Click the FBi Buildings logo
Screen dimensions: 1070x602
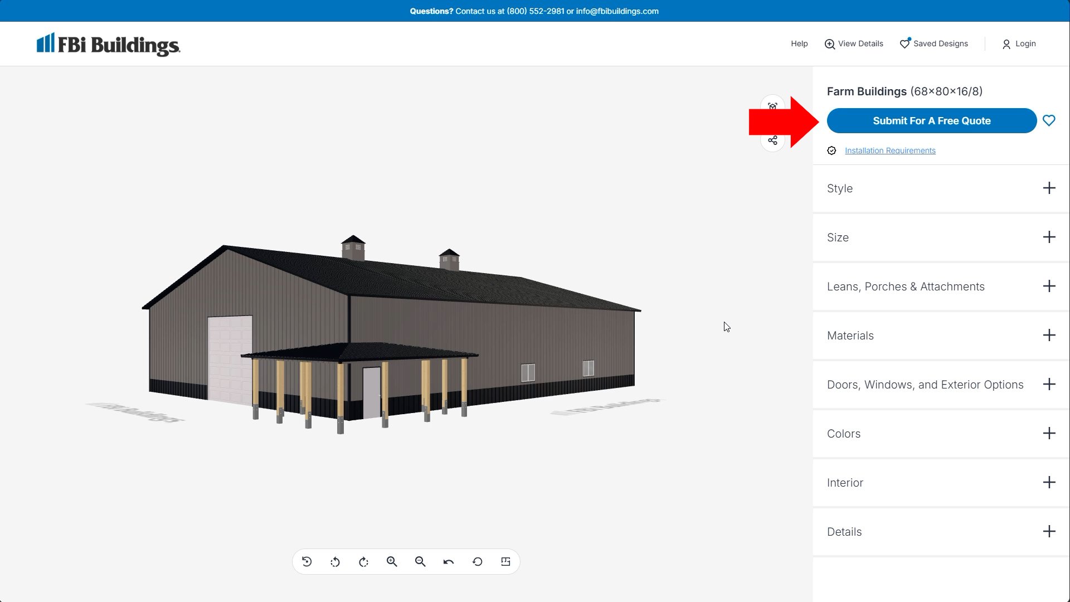(x=108, y=44)
